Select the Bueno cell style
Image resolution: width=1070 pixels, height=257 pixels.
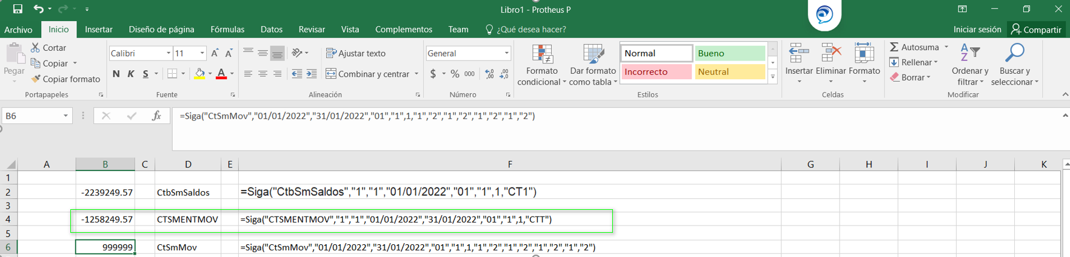tap(730, 53)
